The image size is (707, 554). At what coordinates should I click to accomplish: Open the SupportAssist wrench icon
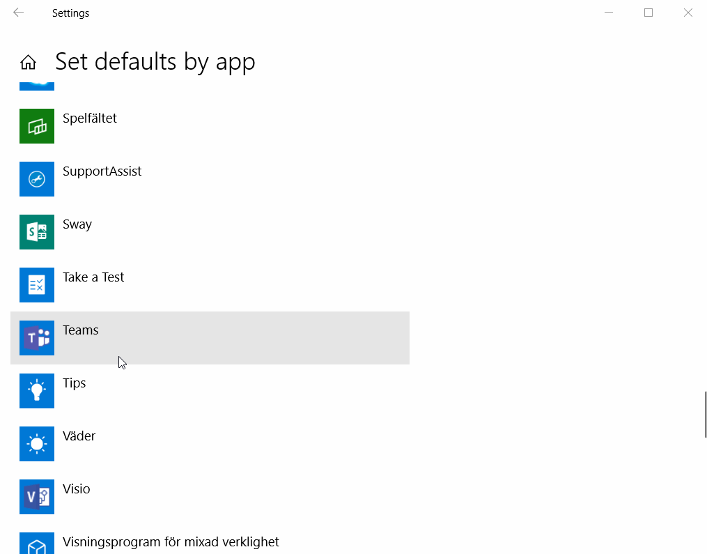(37, 179)
